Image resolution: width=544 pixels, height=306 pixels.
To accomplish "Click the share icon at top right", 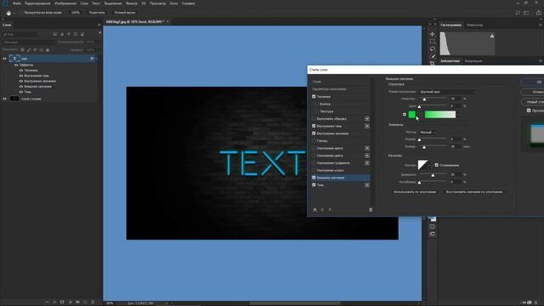I will [538, 13].
